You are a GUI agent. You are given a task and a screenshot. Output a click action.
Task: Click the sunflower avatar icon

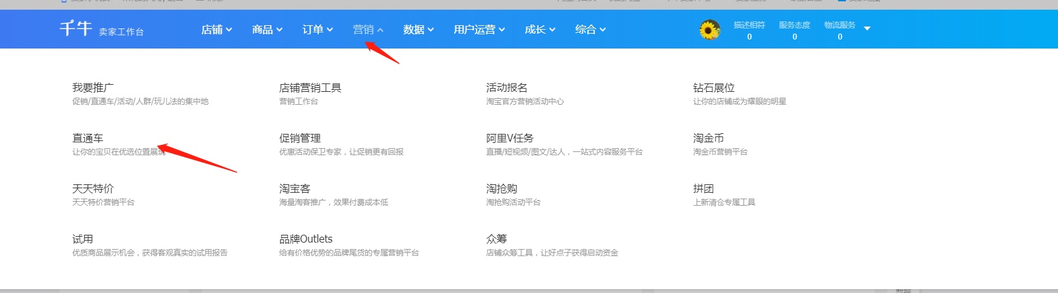pos(709,30)
